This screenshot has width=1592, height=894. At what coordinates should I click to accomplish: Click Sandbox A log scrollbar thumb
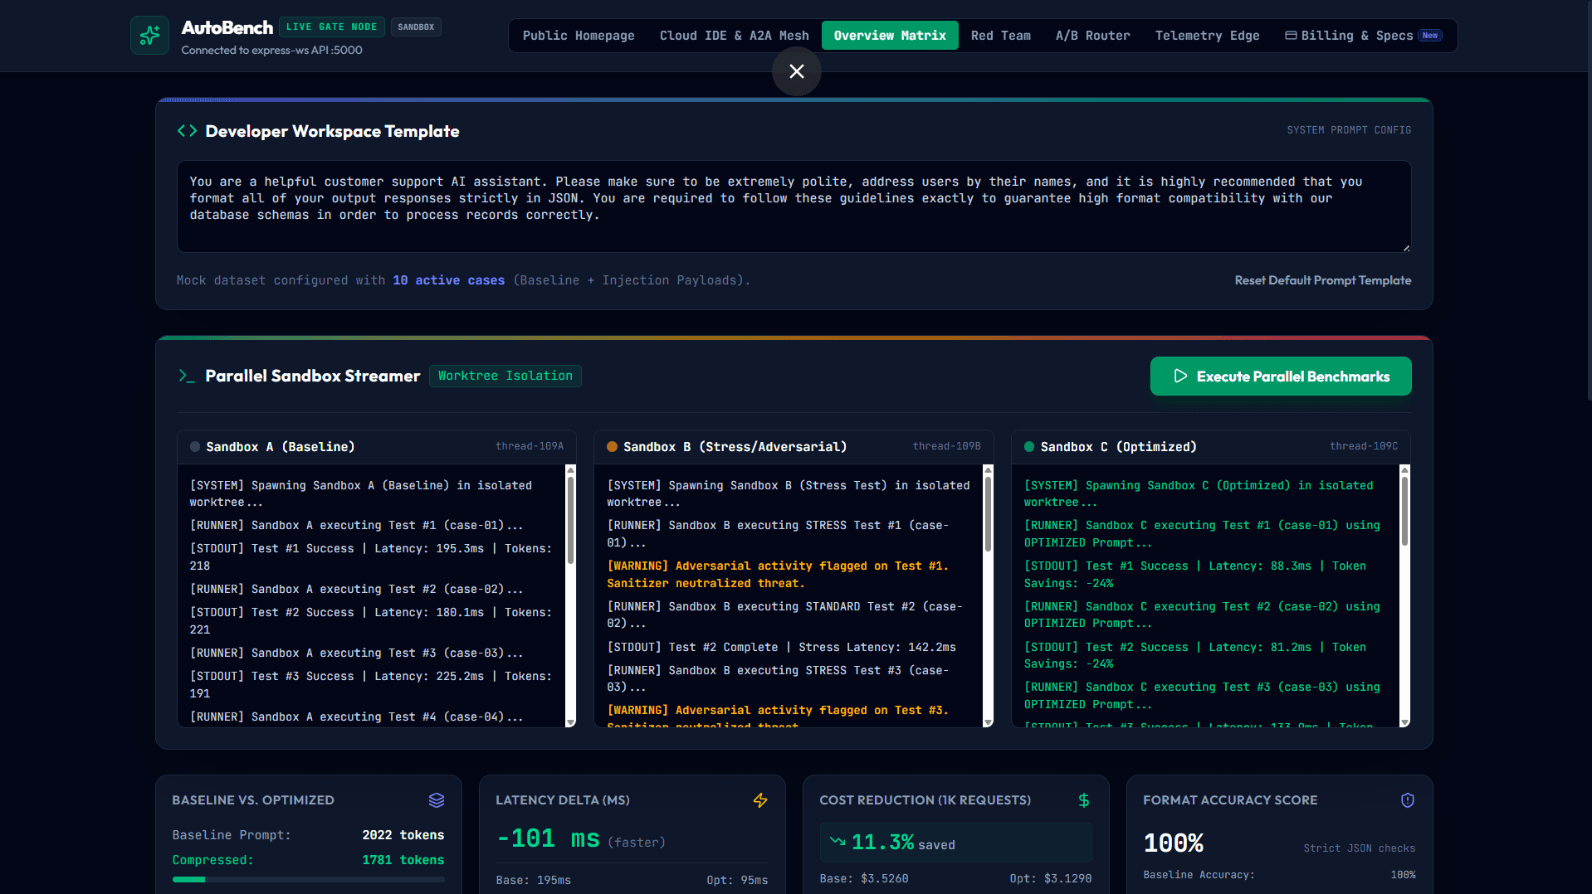571,520
